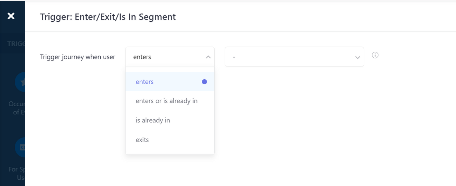The image size is (456, 186).
Task: Collapse the condition dropdown using its up chevron
Action: [208, 57]
